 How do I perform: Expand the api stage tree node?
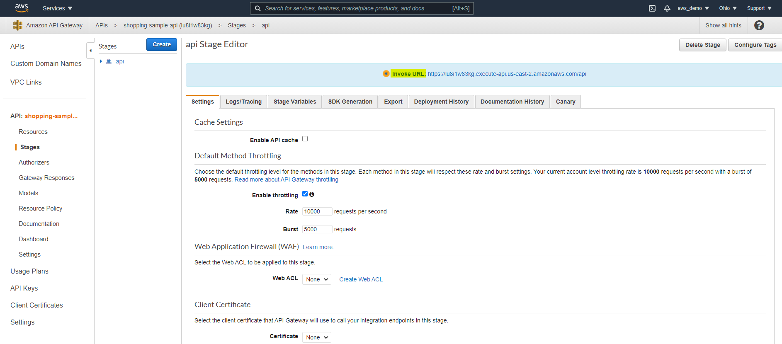pyautogui.click(x=101, y=61)
